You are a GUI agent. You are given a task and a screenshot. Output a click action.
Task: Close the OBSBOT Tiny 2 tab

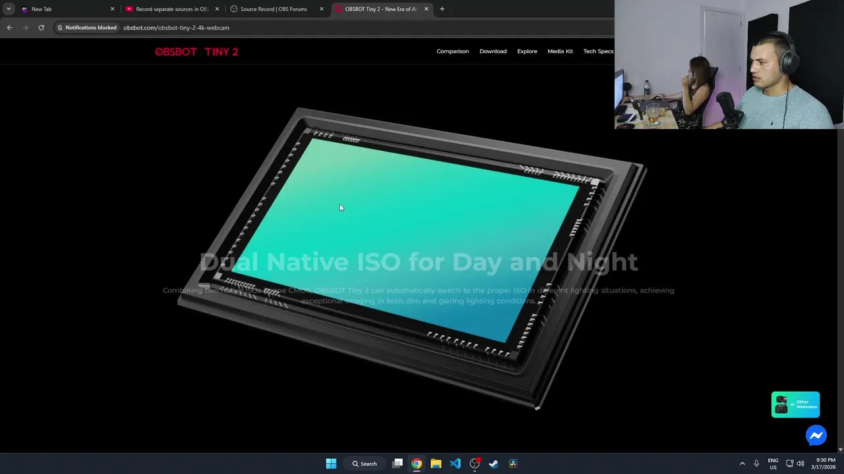point(426,9)
